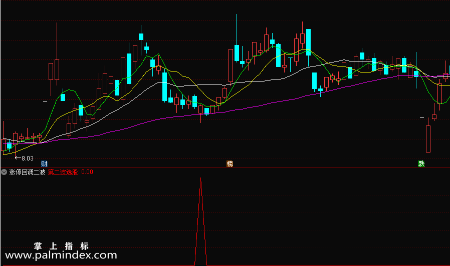Click the long red candlestick at far-right low
The image size is (450, 266).
428,139
